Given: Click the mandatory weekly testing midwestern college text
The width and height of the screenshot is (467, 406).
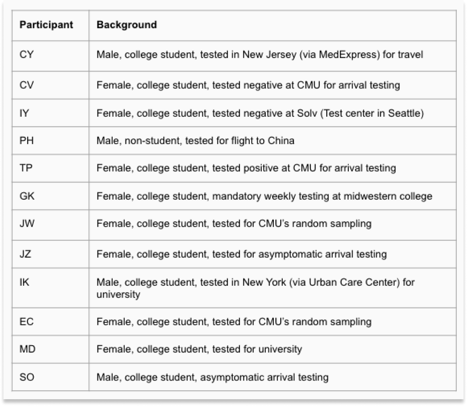Looking at the screenshot, I should pos(264,196).
